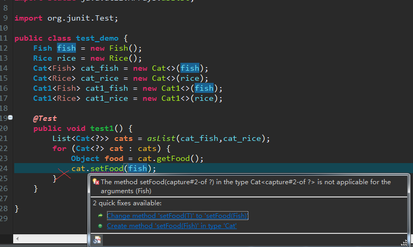
Task: Click the green arrow icon beside Change method fix
Action: (x=100, y=216)
